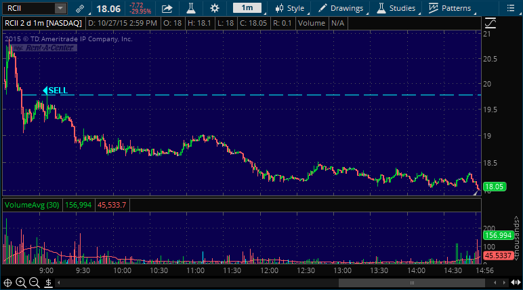The width and height of the screenshot is (523, 290).
Task: Open the 1m timeframe selector
Action: (247, 9)
